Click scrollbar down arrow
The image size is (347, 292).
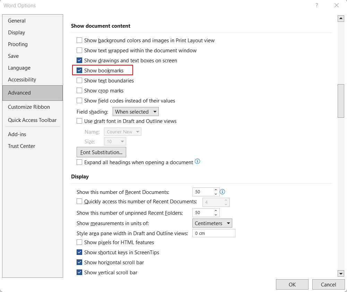tap(341, 274)
